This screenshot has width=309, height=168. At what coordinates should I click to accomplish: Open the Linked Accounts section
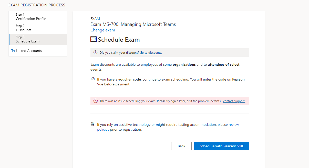pos(38,51)
